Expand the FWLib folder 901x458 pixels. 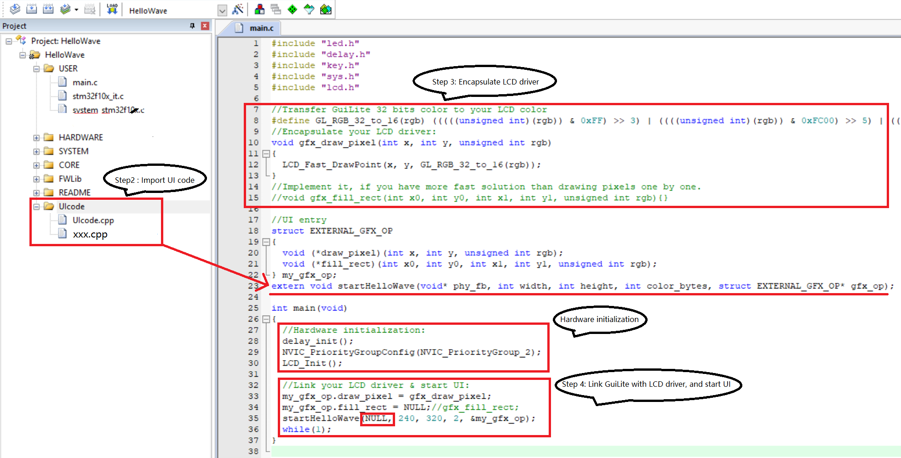[x=36, y=179]
